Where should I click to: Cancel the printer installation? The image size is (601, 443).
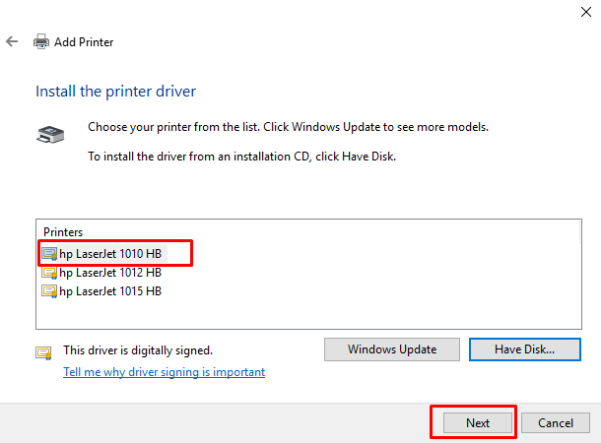point(555,422)
